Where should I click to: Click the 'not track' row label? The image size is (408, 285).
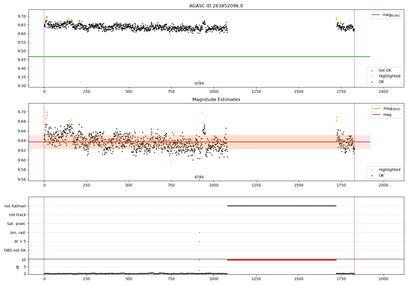pyautogui.click(x=17, y=215)
